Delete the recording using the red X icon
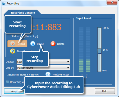The image size is (119, 97). coord(53,44)
